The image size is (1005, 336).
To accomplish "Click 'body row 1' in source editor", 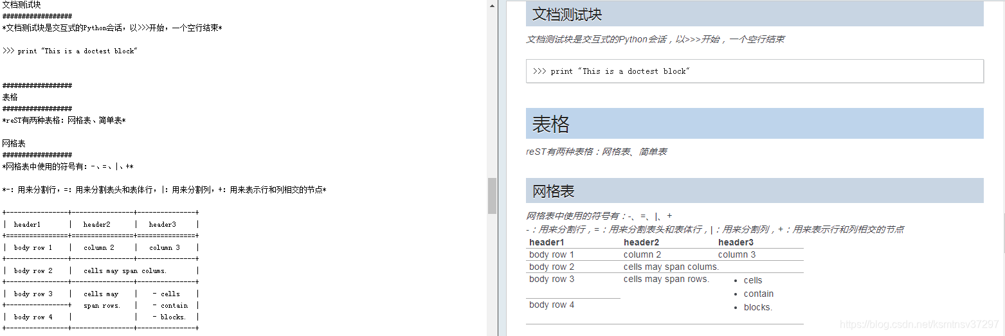I will [x=33, y=247].
